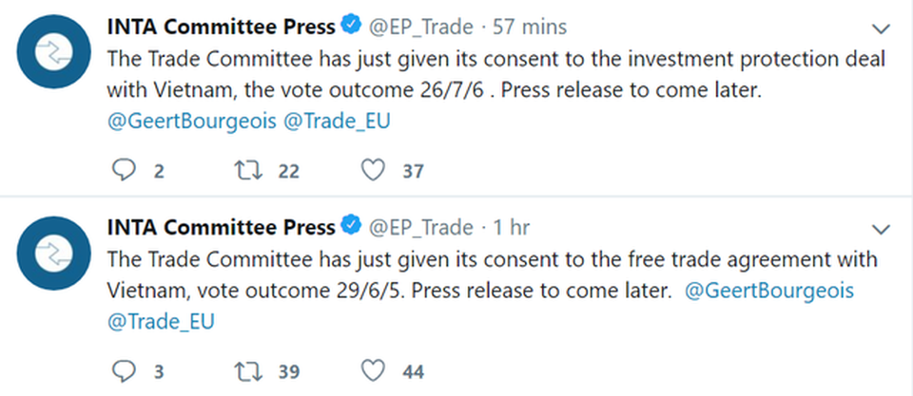Click INTA Committee Press name on second tweet
Image resolution: width=913 pixels, height=396 pixels.
tap(221, 227)
